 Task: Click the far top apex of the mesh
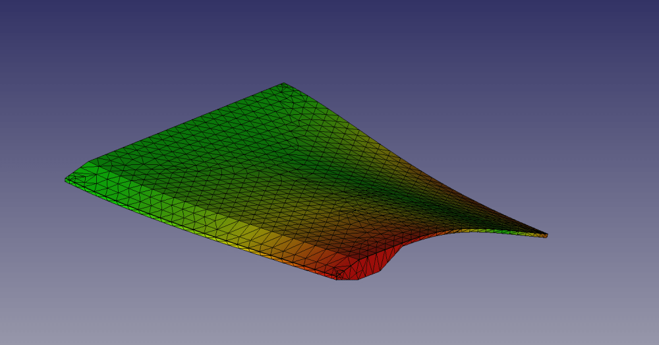pos(283,84)
